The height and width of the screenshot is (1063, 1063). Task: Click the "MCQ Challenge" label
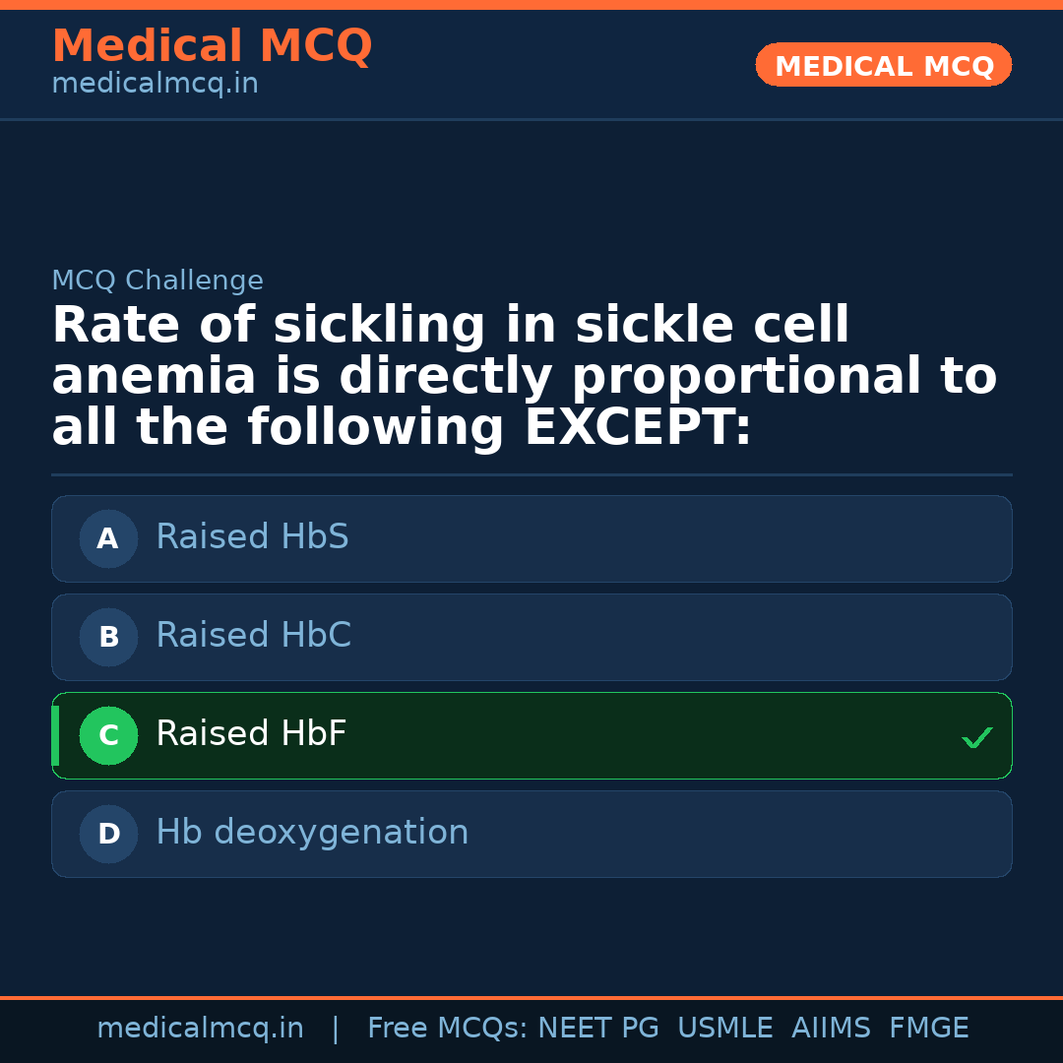tap(157, 281)
